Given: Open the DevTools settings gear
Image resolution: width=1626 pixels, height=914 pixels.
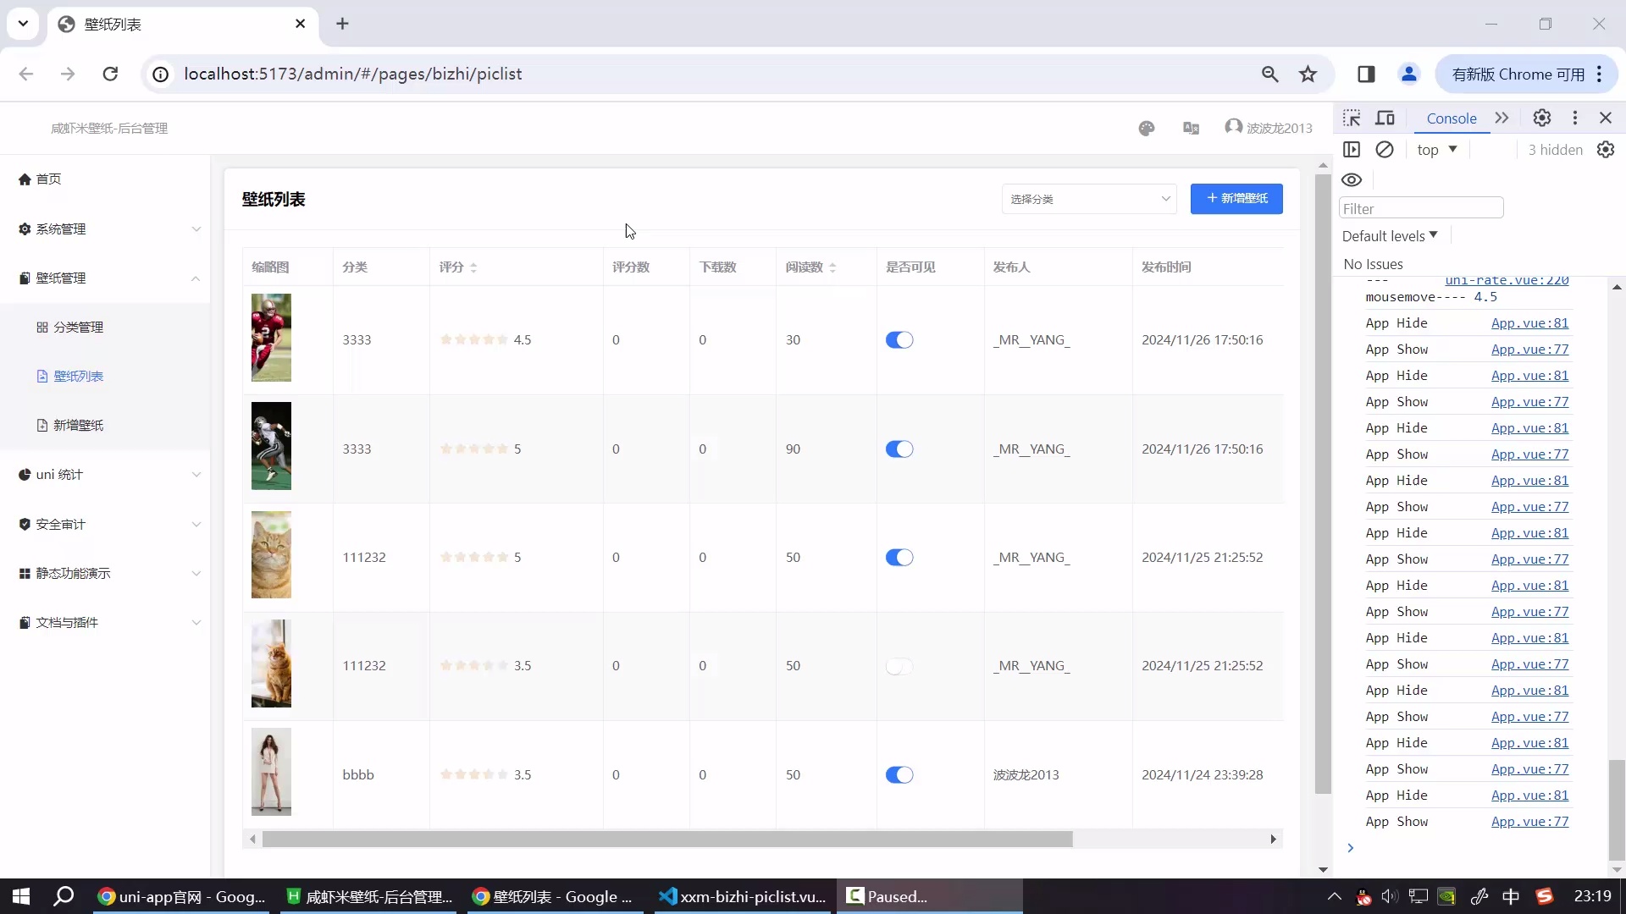Looking at the screenshot, I should [1542, 118].
